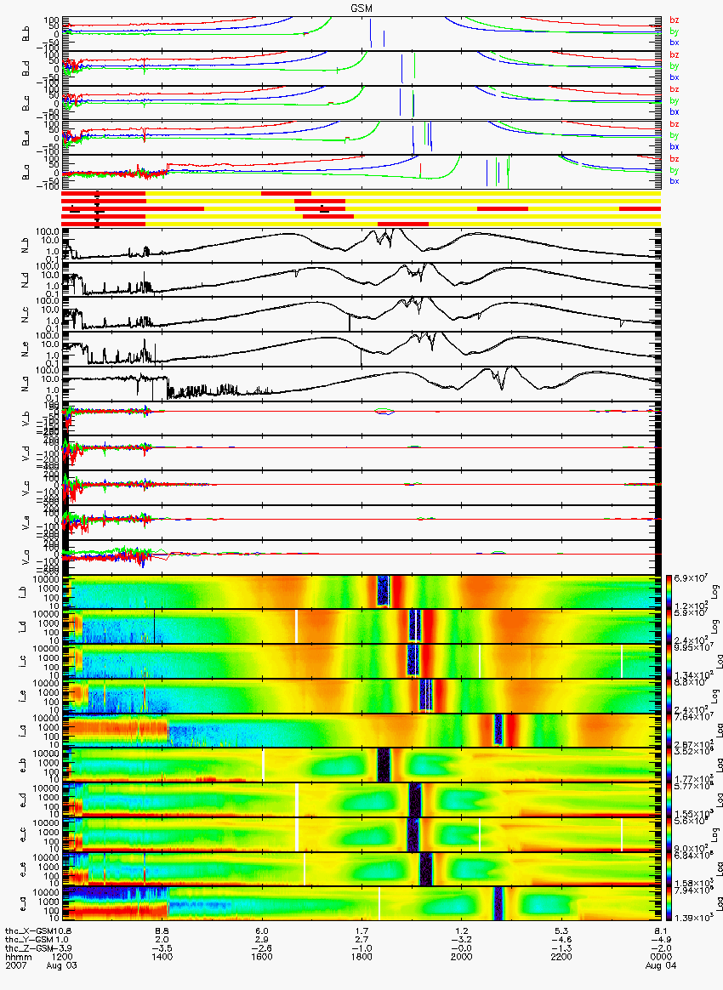Click the Z-GSM value -2.6

coord(261,948)
